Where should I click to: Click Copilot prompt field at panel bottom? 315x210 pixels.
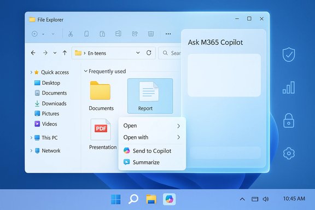click(225, 153)
